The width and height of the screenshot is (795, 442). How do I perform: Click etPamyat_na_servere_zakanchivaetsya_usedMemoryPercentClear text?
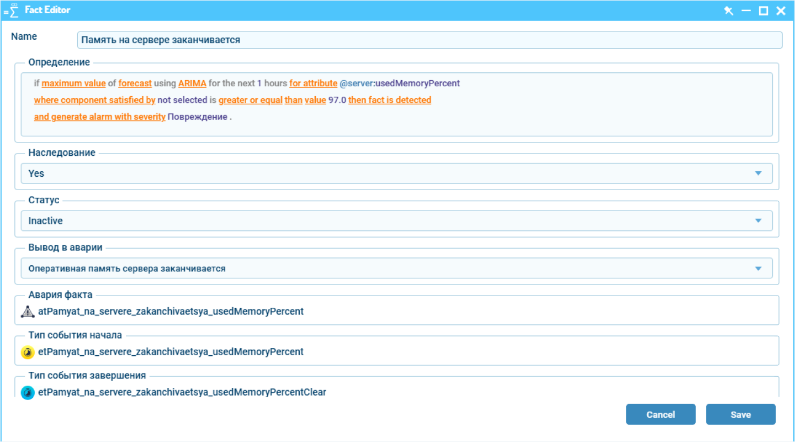click(182, 393)
